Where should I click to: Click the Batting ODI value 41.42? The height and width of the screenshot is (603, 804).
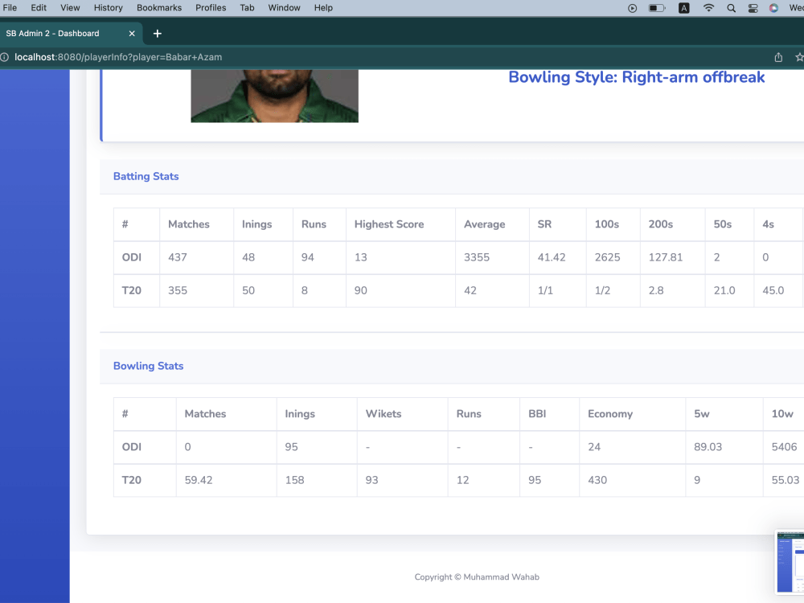click(552, 257)
